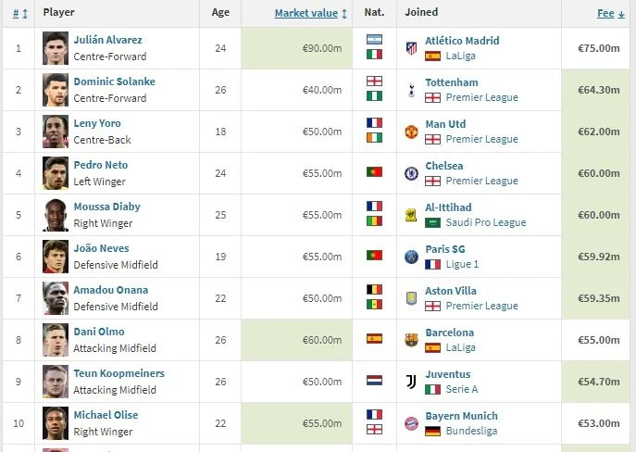Image resolution: width=636 pixels, height=452 pixels.
Task: Click the Paris SG club logo
Action: point(411,257)
